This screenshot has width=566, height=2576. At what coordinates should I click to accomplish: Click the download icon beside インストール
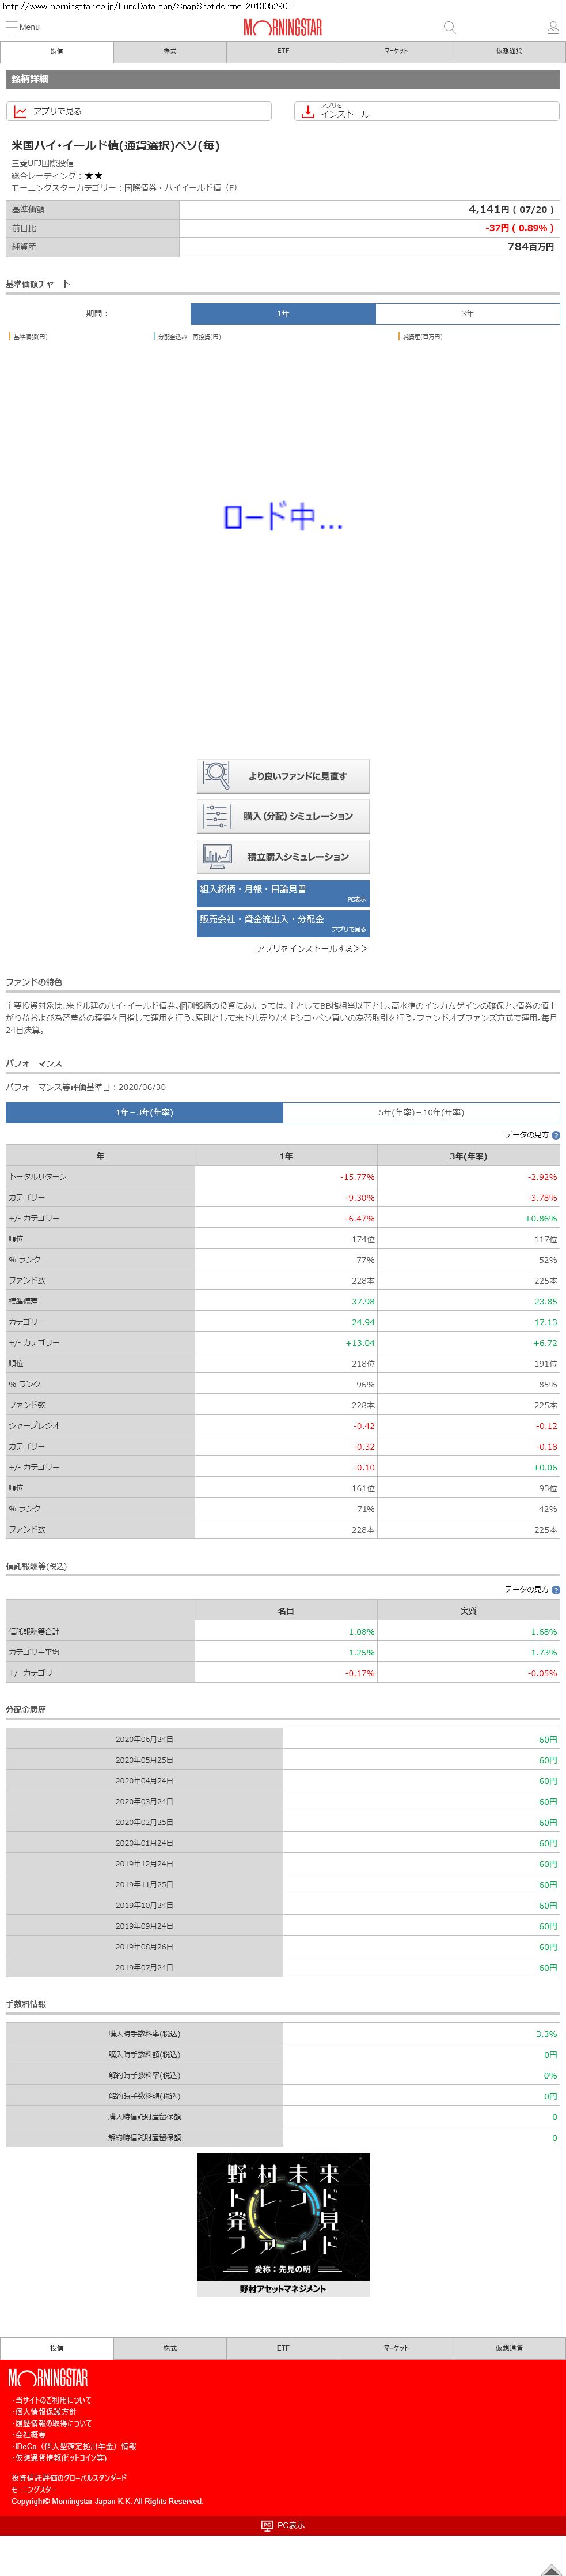point(307,112)
